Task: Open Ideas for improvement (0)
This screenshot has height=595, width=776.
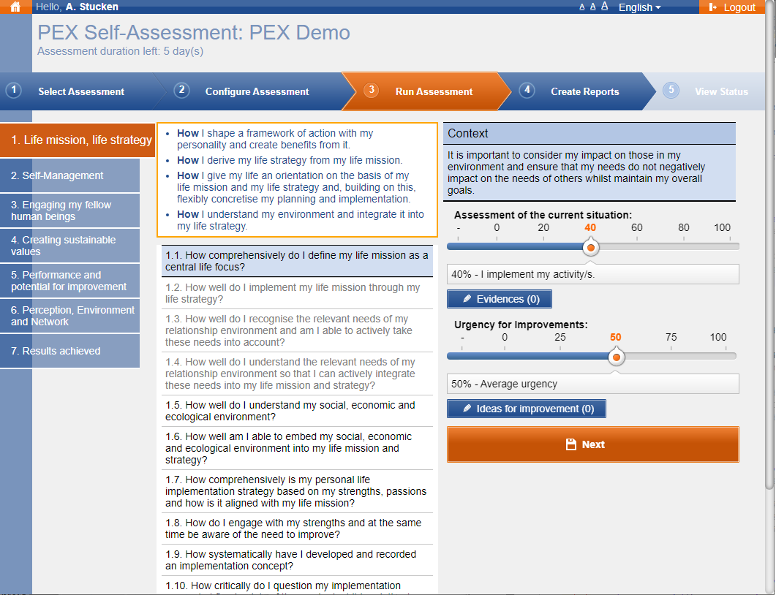Action: point(527,409)
